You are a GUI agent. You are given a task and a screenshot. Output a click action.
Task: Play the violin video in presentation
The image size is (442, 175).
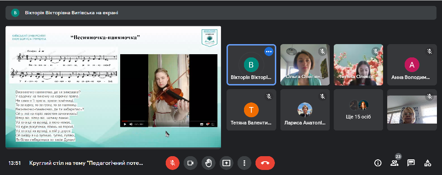[x=125, y=124]
